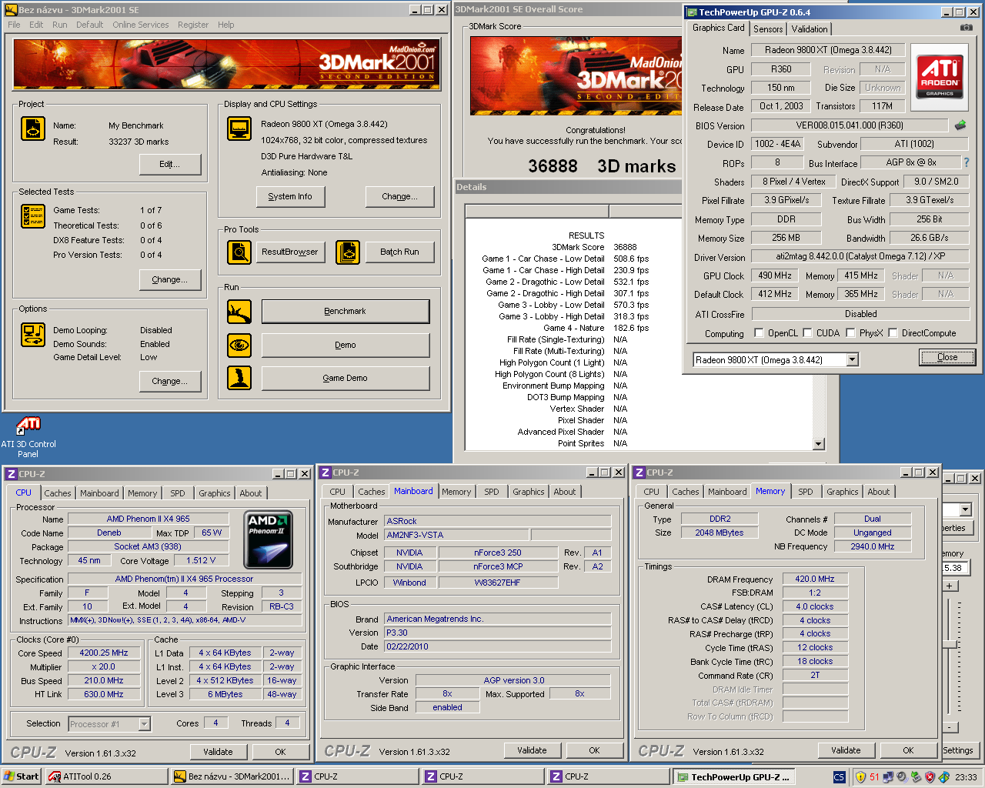The height and width of the screenshot is (788, 985).
Task: Click the volume speaker tray icon
Action: coord(902,776)
